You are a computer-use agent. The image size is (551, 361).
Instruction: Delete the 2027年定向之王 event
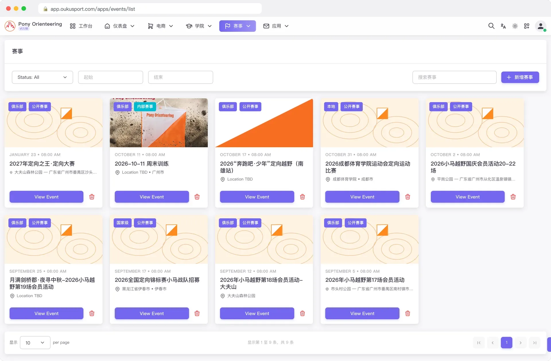92,197
